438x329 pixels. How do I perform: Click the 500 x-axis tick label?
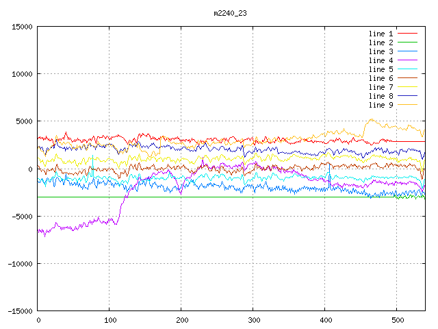click(396, 320)
